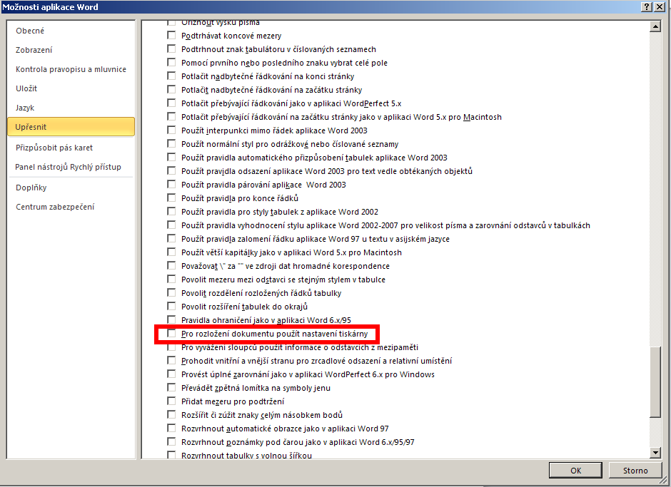671x487 pixels.
Task: Toggle the Word 5.x pro Macintosh řádkování checkbox
Action: (x=171, y=116)
